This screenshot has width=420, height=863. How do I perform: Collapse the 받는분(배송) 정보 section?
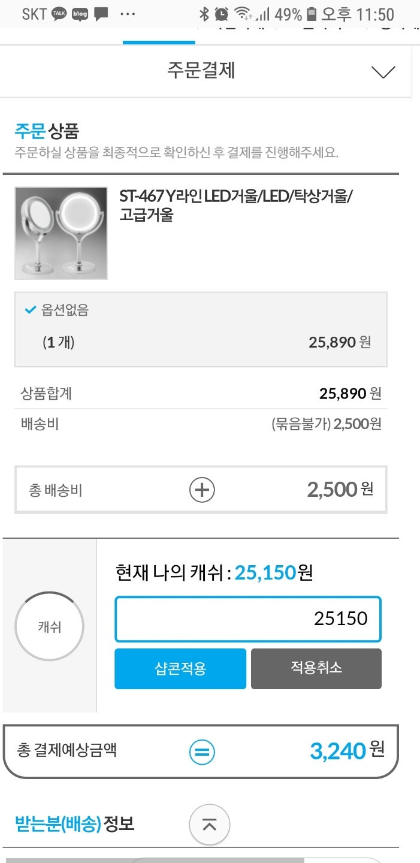[x=209, y=825]
